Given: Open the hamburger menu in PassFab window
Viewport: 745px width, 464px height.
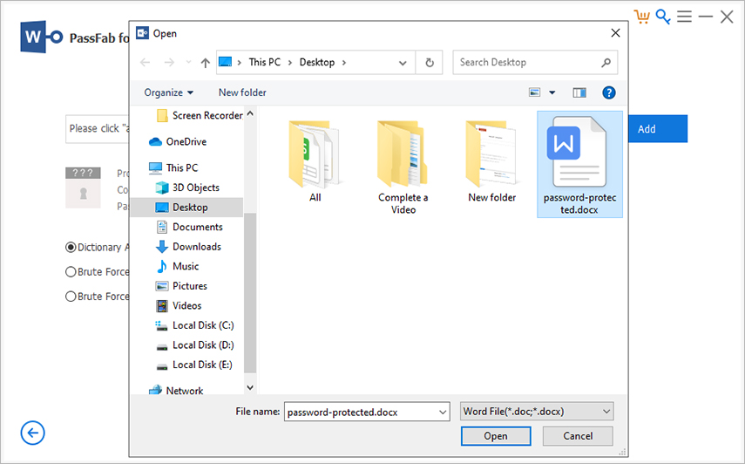Looking at the screenshot, I should (x=684, y=17).
